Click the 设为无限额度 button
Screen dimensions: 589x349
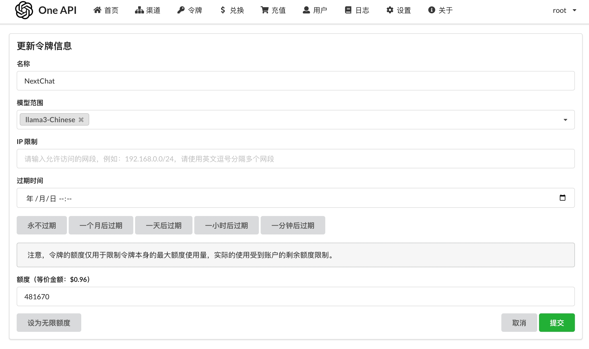(x=49, y=323)
